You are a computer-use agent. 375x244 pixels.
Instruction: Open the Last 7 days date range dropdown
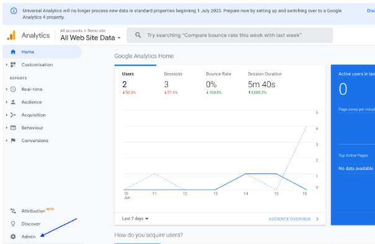[135, 219]
